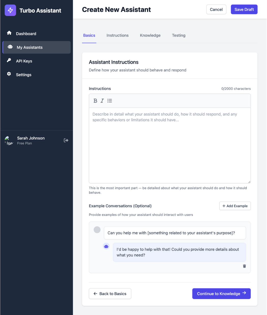This screenshot has height=315, width=267.
Task: Log out using the sign-out icon
Action: [66, 140]
